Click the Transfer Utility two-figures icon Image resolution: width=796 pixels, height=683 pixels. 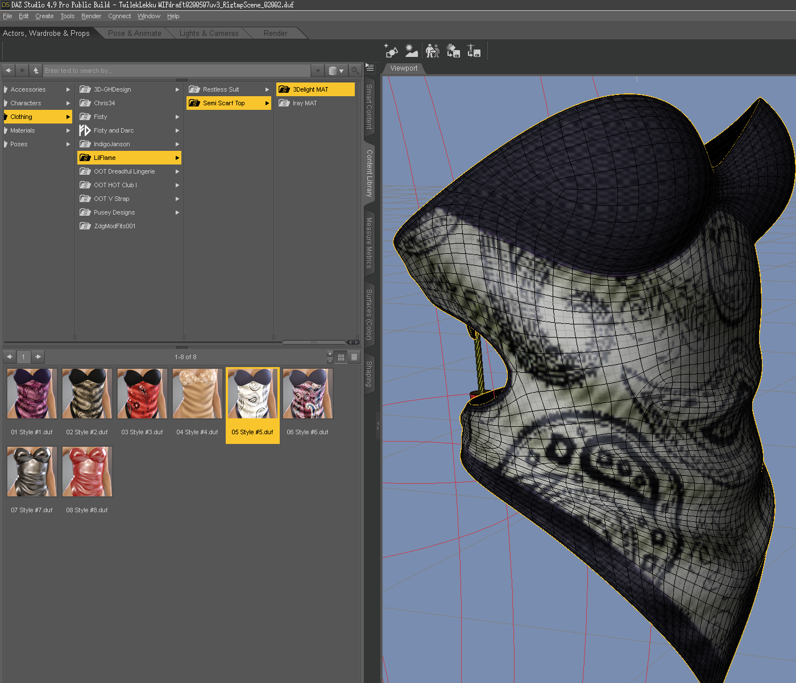tap(433, 51)
